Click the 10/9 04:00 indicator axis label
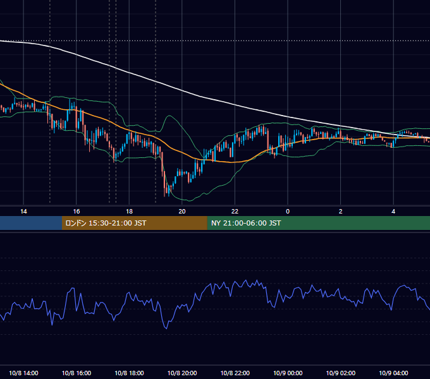Screen dimensions: 430x379 [393, 373]
